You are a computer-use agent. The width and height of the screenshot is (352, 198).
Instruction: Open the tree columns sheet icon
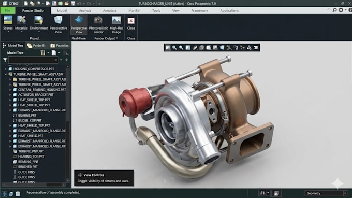click(54, 53)
